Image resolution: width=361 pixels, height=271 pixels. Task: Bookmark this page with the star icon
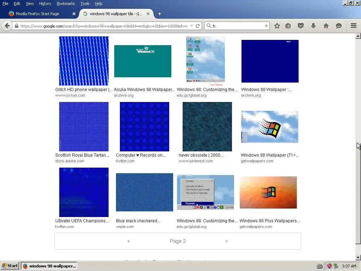click(277, 26)
